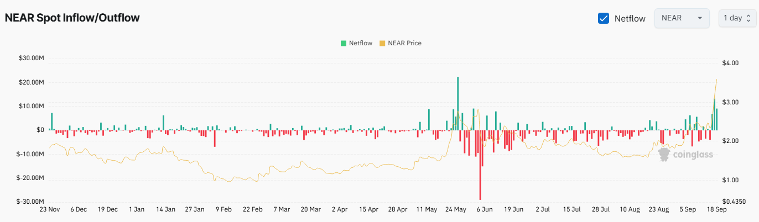Click the 20 Mar date label
The width and height of the screenshot is (759, 222).
click(x=310, y=210)
